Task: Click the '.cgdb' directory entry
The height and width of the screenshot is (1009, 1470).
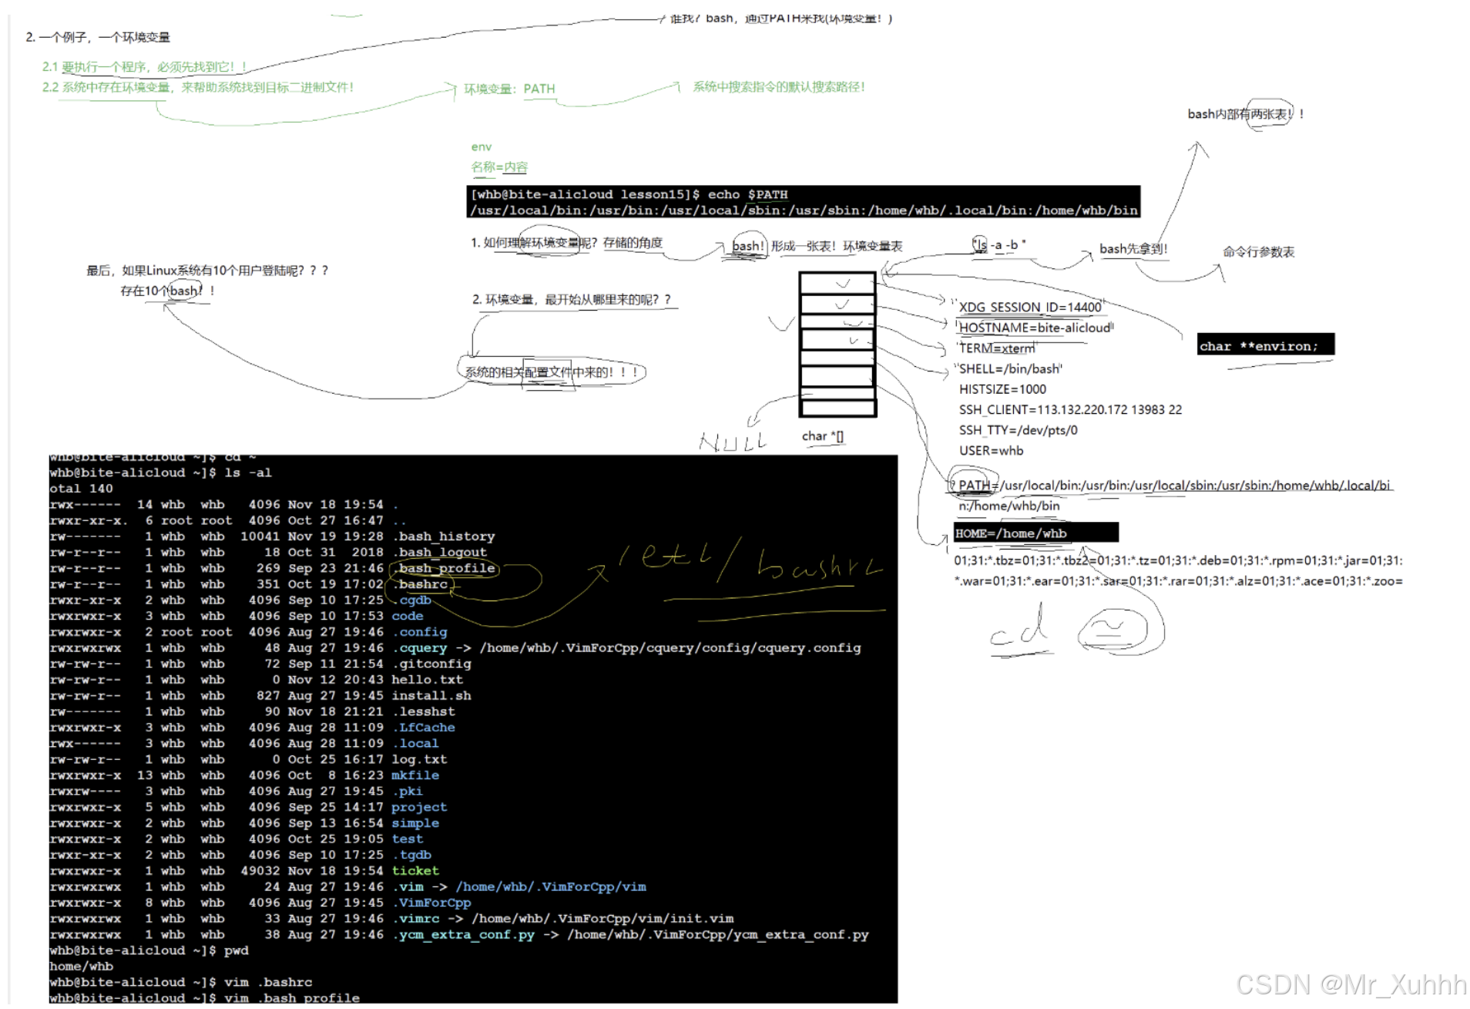Action: coord(411,600)
